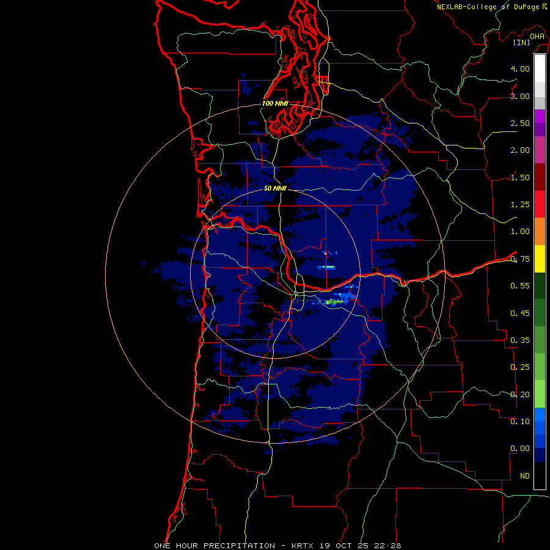Click the light blue segment above 0.10

[x=540, y=414]
